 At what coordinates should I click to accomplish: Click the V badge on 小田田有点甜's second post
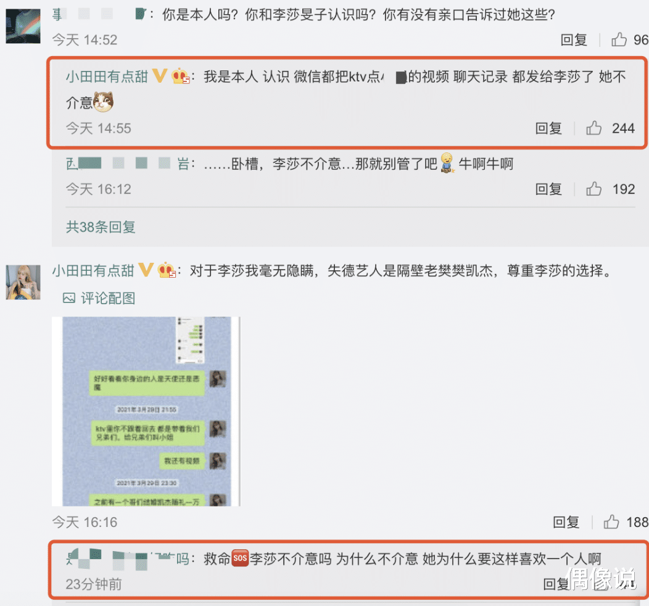[144, 270]
